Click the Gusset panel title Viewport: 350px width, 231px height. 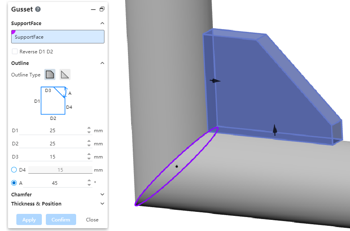tap(22, 9)
